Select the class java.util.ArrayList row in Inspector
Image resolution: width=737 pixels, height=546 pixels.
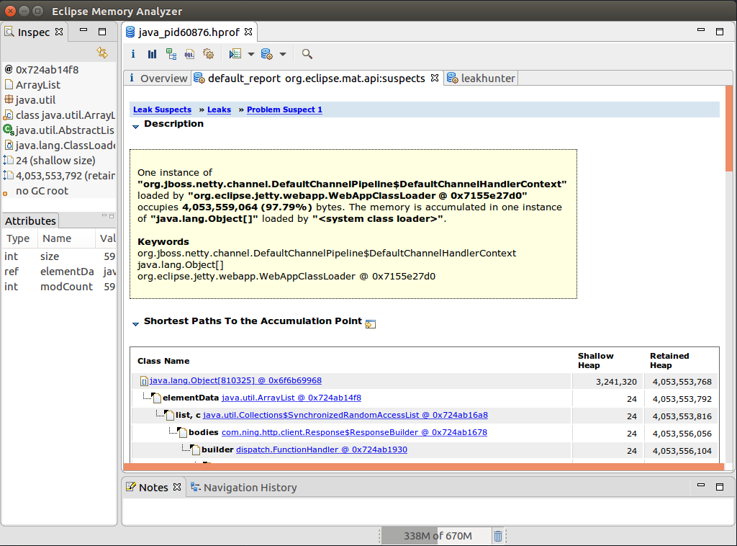pyautogui.click(x=59, y=115)
